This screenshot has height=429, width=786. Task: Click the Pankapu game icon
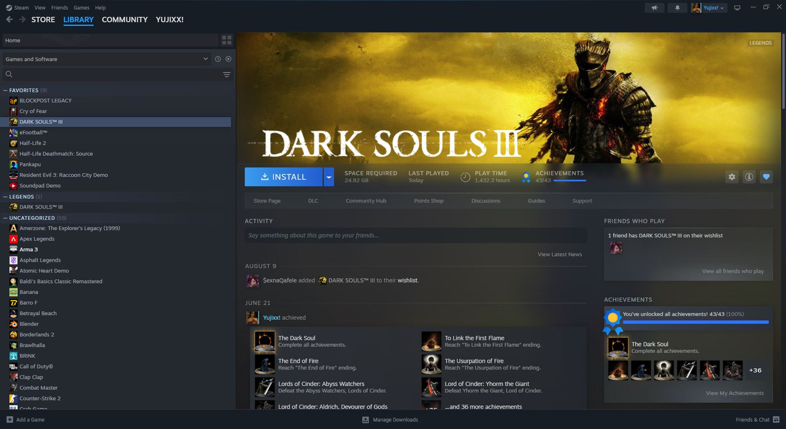(14, 164)
